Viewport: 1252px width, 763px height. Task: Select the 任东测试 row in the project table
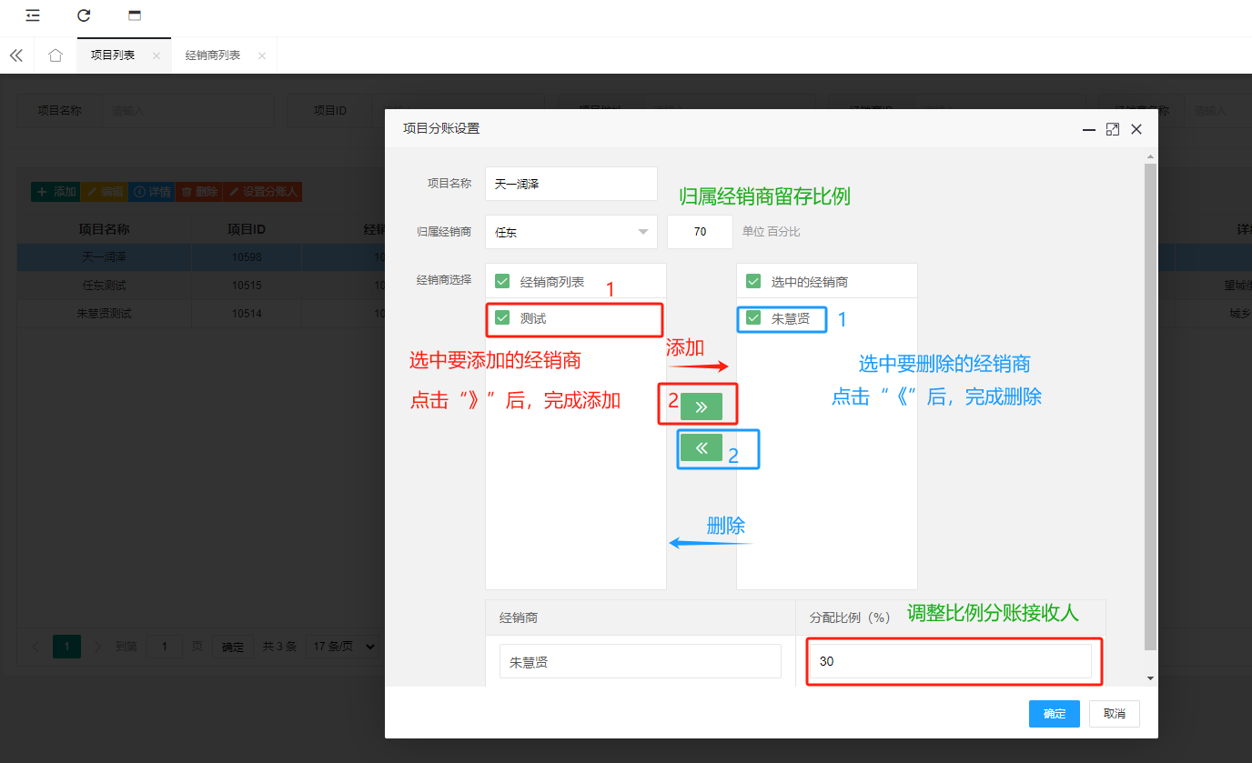point(200,286)
